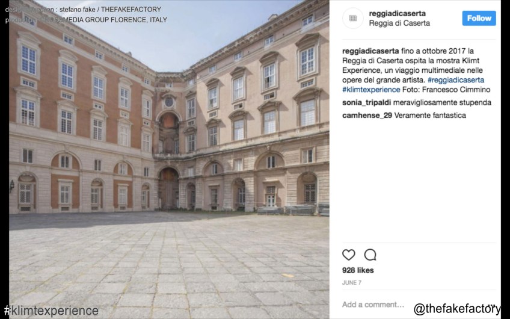Open reggiadicaserta username starting the caption

click(370, 51)
